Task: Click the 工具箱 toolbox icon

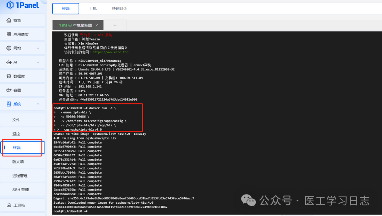Action: click(9, 205)
